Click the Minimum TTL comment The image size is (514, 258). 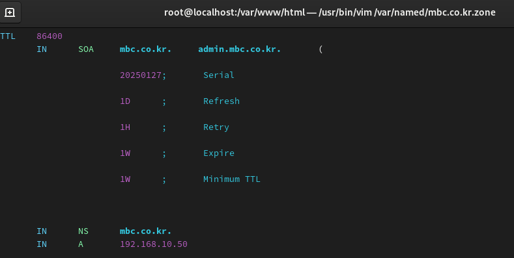[232, 179]
